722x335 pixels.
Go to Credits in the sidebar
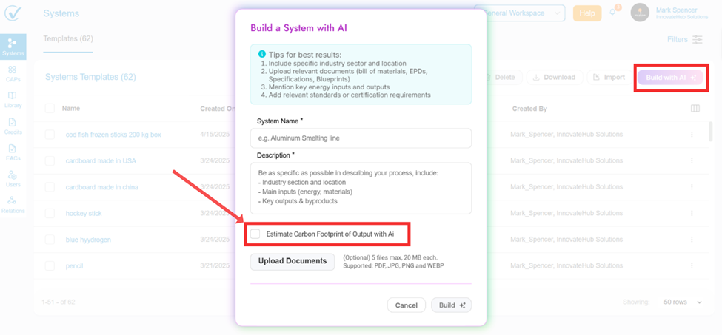click(13, 126)
